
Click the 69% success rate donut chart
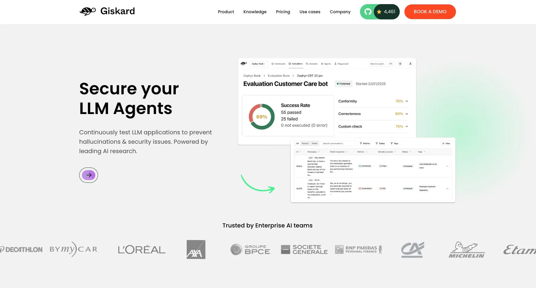click(262, 117)
